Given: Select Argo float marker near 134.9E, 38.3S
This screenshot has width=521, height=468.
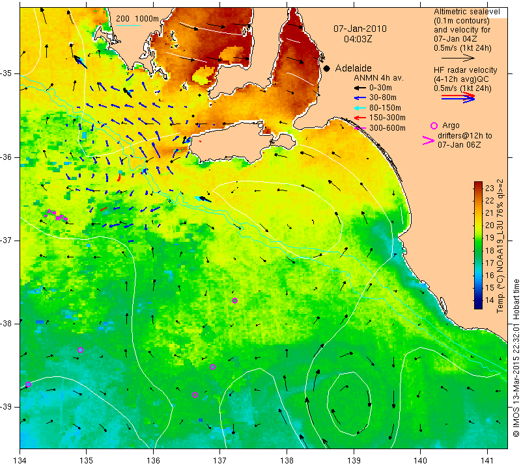Looking at the screenshot, I should pyautogui.click(x=80, y=350).
